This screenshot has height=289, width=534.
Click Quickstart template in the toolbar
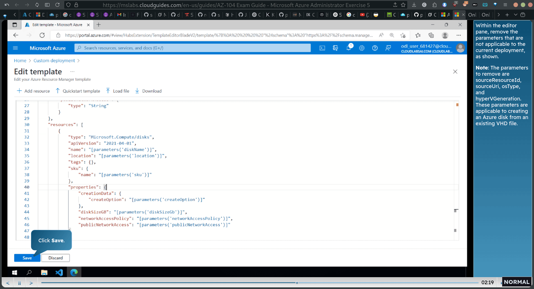coord(78,91)
